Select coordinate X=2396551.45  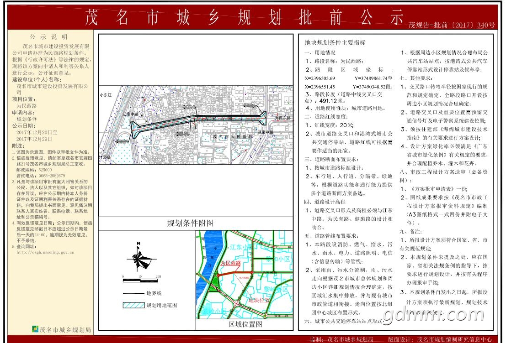320,87
